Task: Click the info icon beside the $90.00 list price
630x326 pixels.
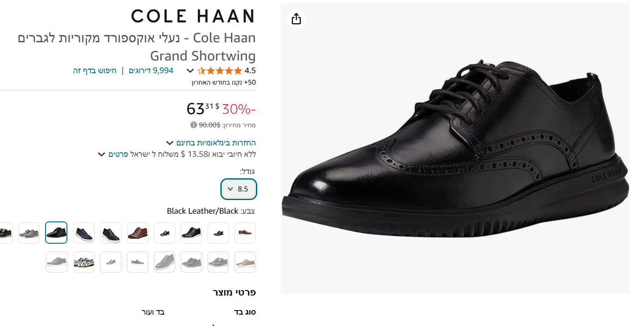Action: coord(193,125)
